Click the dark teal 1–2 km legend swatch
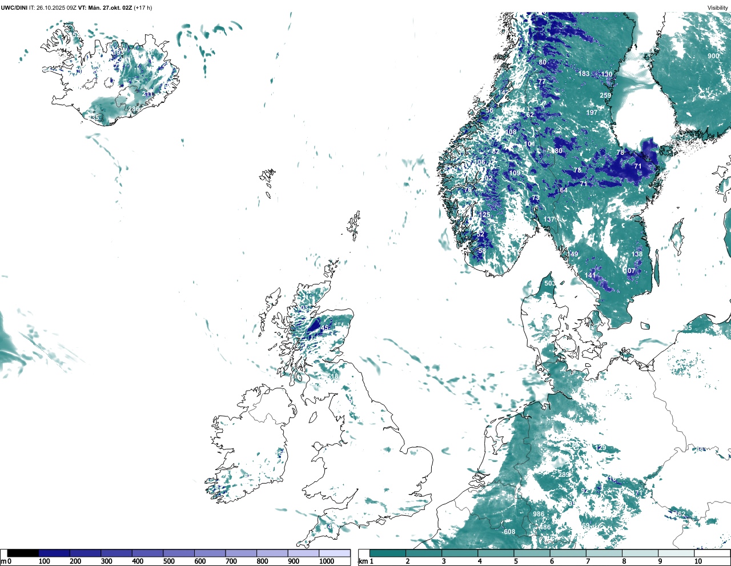The width and height of the screenshot is (731, 566). [x=388, y=553]
